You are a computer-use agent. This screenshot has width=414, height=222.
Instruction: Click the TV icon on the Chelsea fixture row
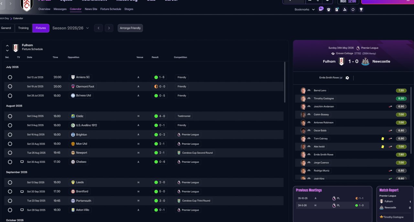[x=22, y=162]
